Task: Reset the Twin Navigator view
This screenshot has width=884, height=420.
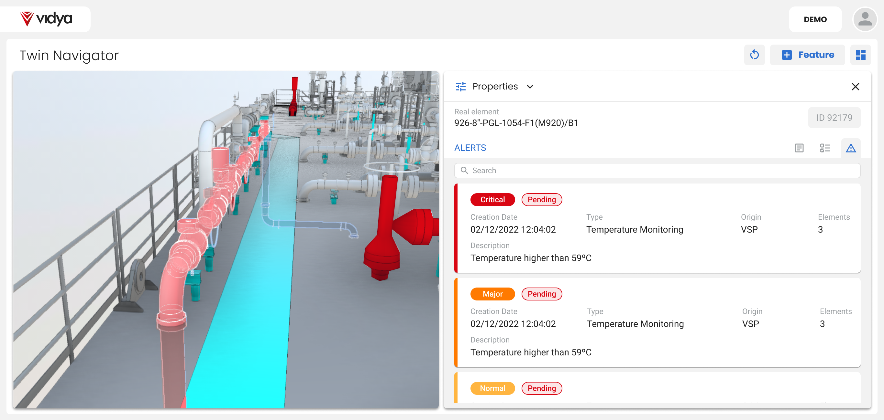Action: click(754, 55)
